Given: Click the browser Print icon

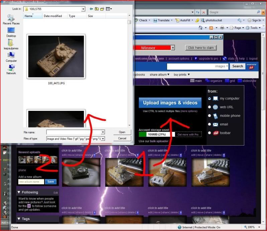Looking at the screenshot, I should click(222, 28).
